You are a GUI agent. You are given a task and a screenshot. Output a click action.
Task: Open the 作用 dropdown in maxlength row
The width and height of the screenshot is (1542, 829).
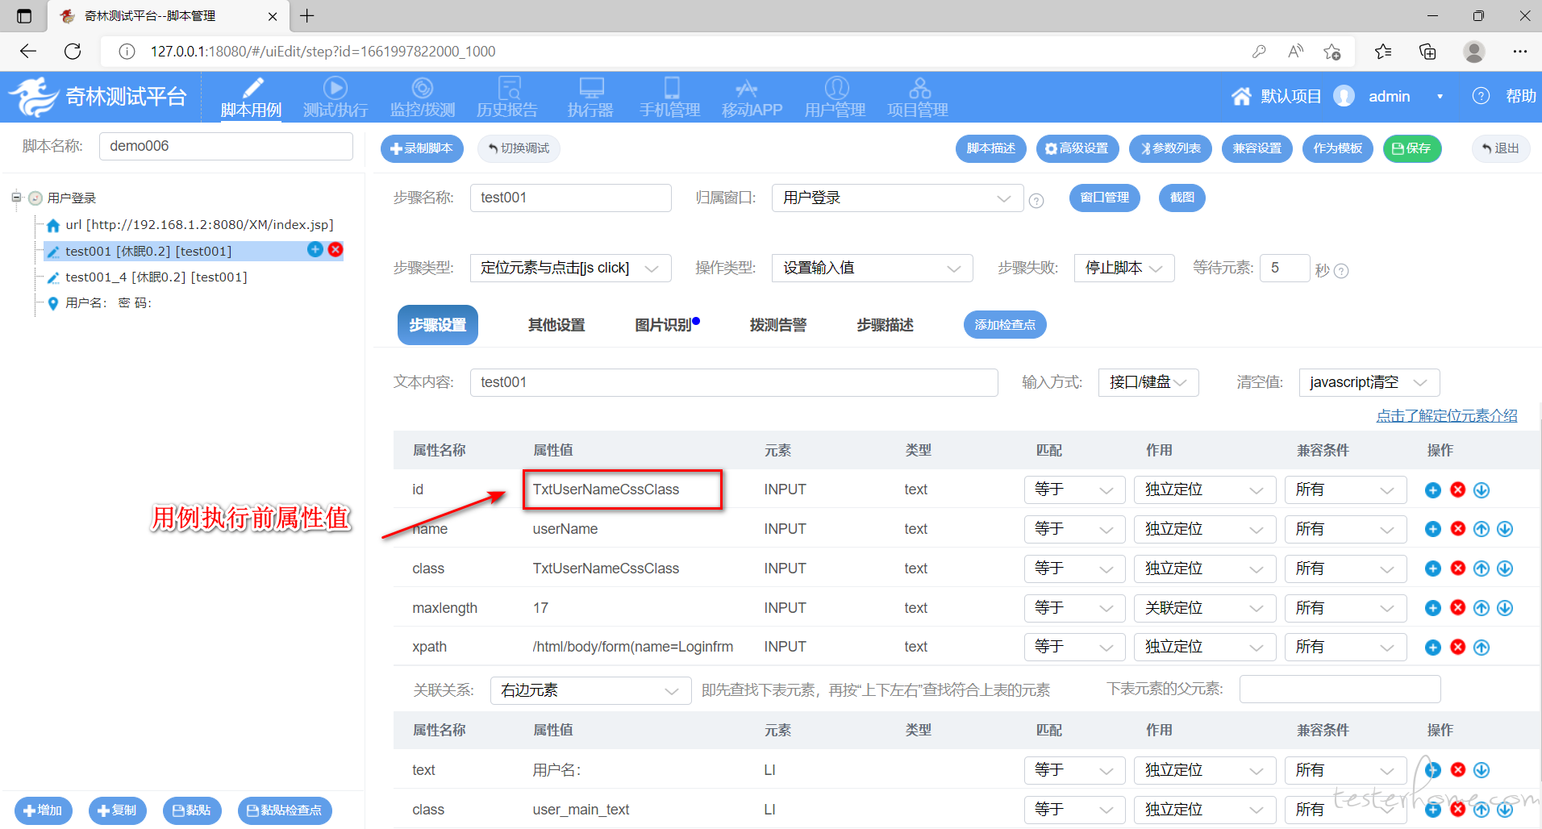click(1204, 608)
